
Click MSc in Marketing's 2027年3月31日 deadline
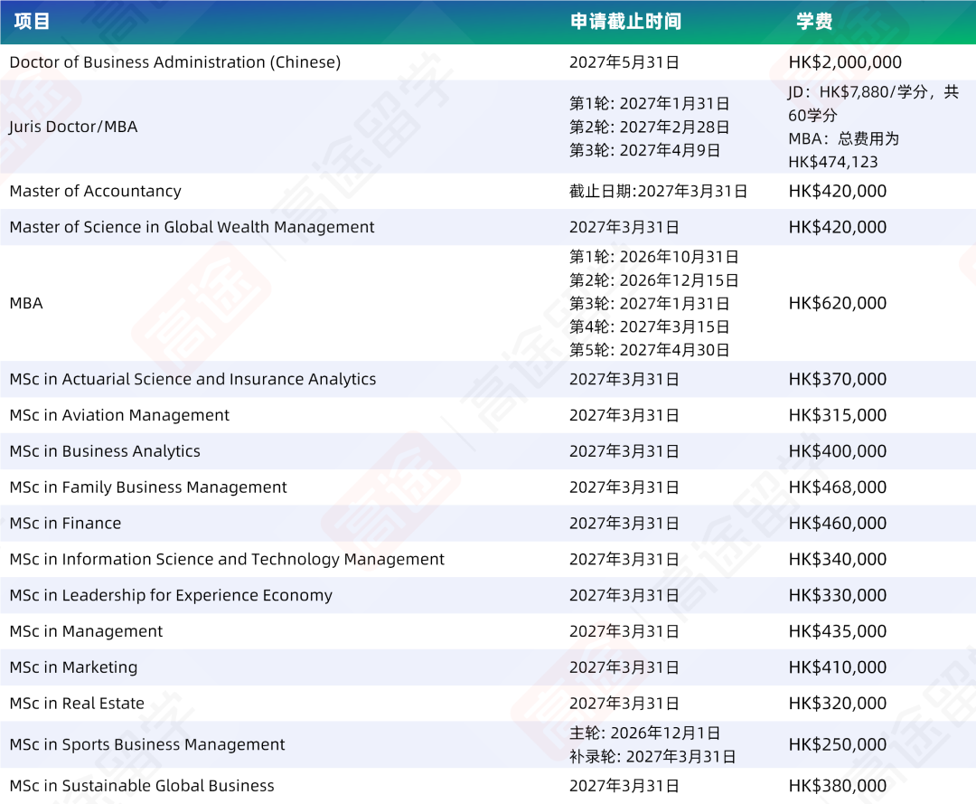[624, 668]
